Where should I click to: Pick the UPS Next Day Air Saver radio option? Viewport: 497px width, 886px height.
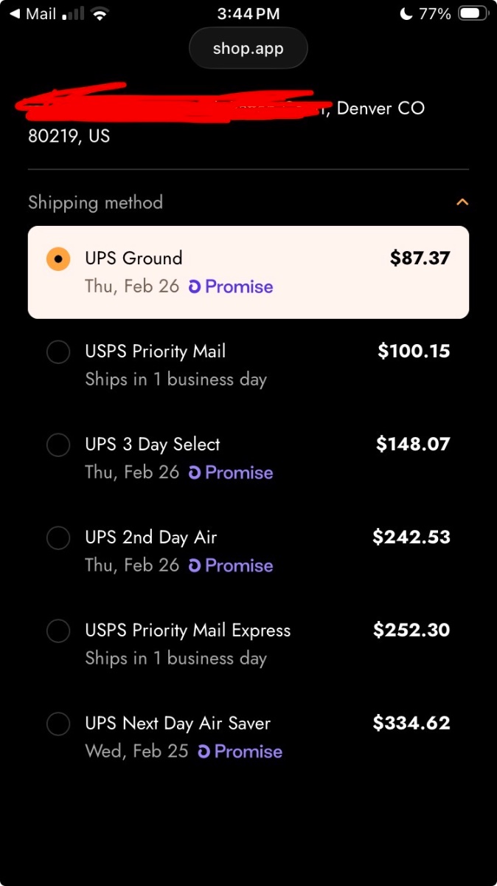point(58,724)
